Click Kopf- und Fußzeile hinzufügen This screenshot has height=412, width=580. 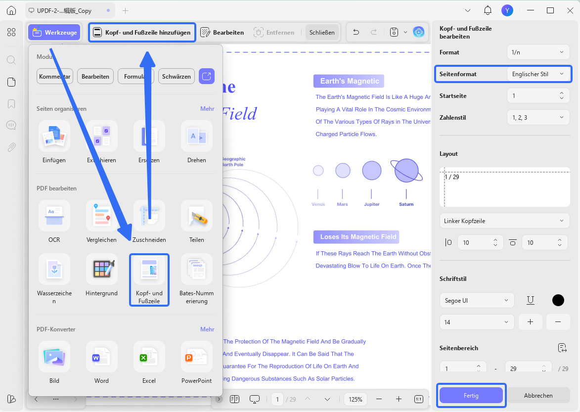142,32
